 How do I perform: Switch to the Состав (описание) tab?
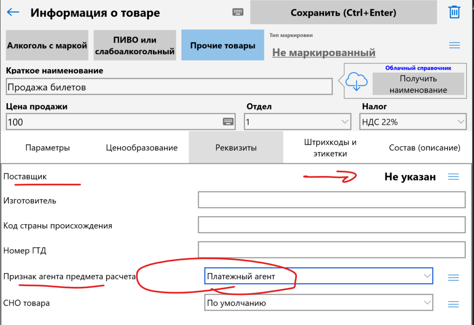click(424, 148)
